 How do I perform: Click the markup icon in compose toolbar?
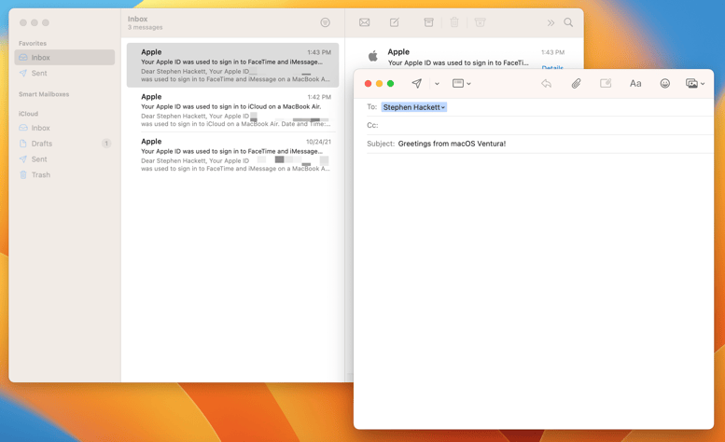(606, 83)
